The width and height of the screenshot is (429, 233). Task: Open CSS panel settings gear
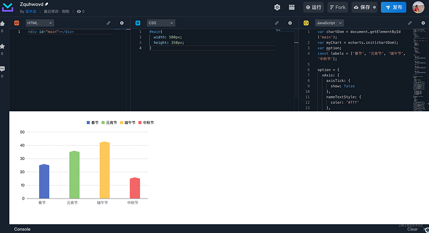pyautogui.click(x=290, y=23)
